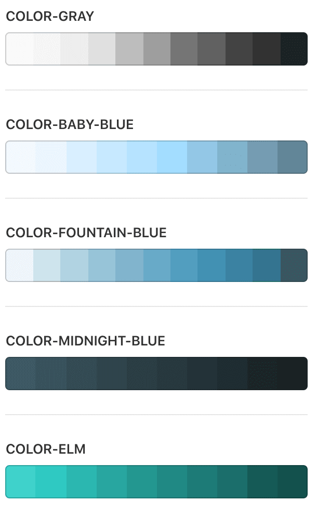This screenshot has width=317, height=514.
Task: Choose the fourth swatch in COLOR-GRAY row
Action: click(x=101, y=49)
